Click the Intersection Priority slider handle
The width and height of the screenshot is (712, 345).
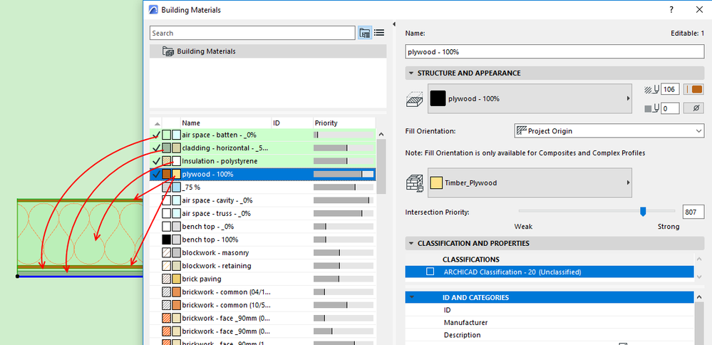click(x=643, y=212)
